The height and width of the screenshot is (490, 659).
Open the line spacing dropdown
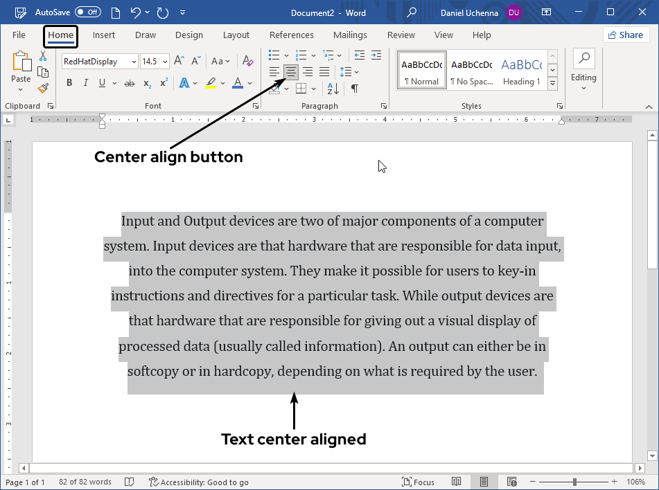point(350,71)
